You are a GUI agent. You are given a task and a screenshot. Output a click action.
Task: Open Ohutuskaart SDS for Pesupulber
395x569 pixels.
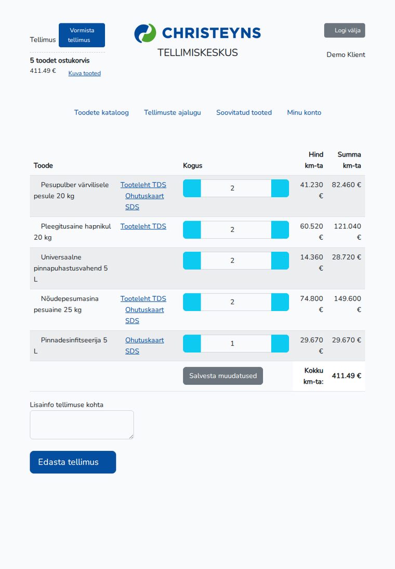click(x=144, y=201)
